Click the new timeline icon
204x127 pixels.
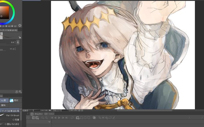(x=28, y=118)
